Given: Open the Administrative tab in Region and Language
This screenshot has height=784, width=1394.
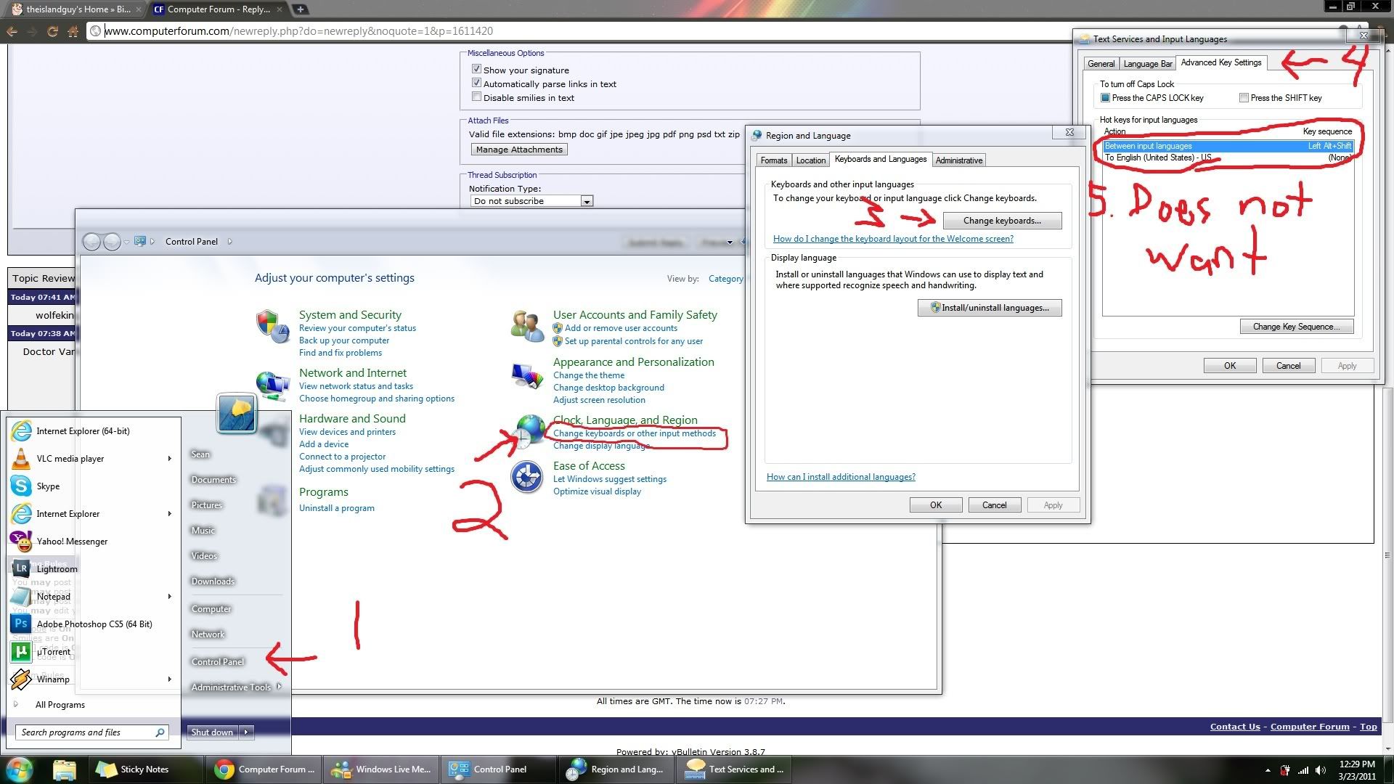Looking at the screenshot, I should (x=958, y=160).
